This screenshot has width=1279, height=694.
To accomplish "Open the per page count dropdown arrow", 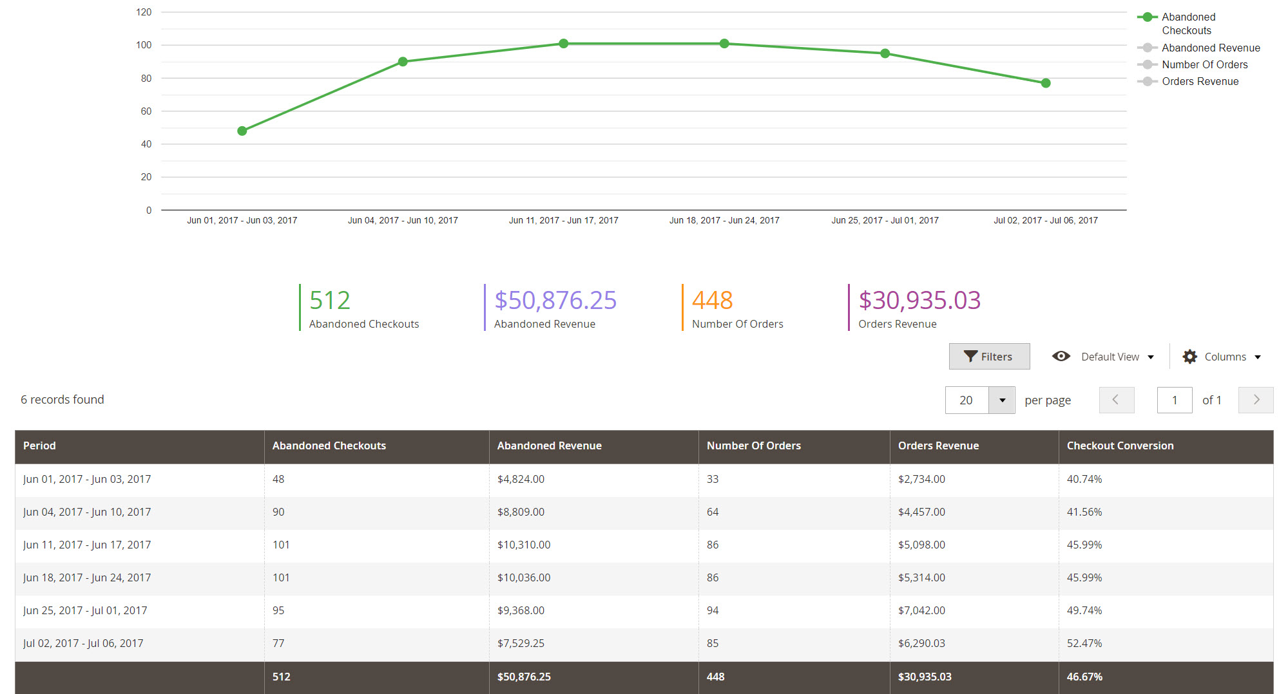I will pyautogui.click(x=1002, y=400).
